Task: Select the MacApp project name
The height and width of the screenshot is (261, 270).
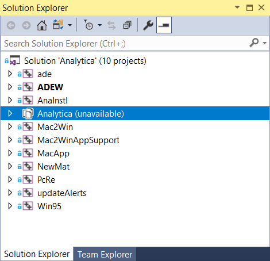Action: [53, 153]
